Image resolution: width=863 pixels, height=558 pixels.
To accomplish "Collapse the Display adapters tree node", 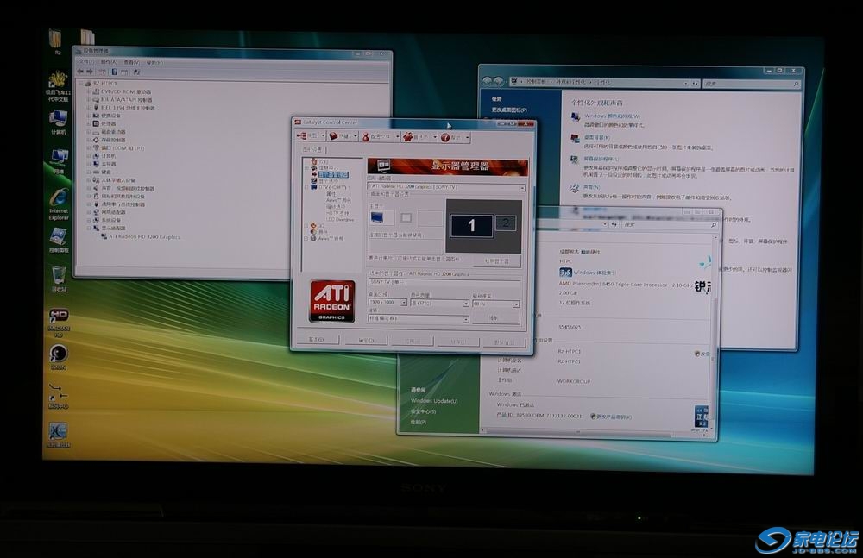I will click(x=90, y=229).
